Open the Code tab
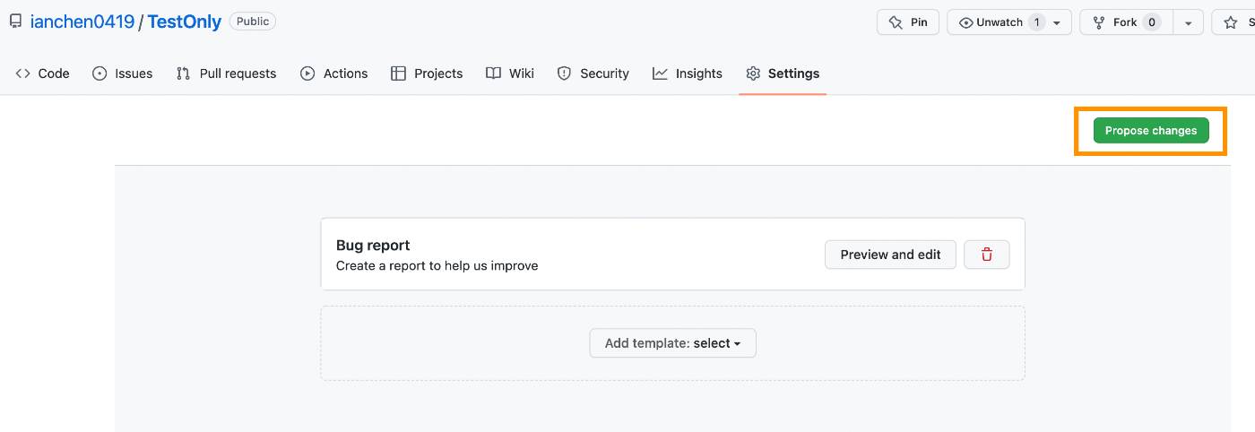The height and width of the screenshot is (432, 1255). coord(42,73)
